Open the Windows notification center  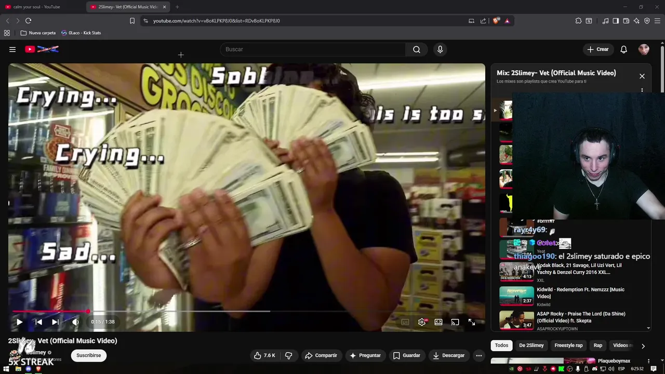click(654, 369)
